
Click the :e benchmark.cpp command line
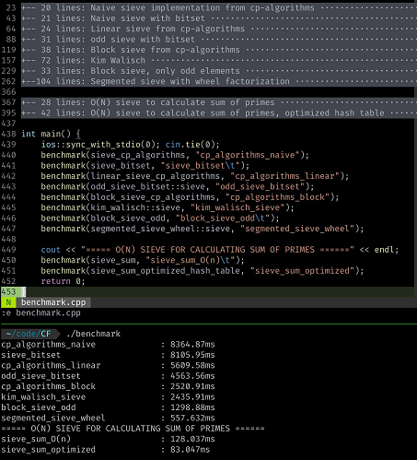tap(41, 313)
